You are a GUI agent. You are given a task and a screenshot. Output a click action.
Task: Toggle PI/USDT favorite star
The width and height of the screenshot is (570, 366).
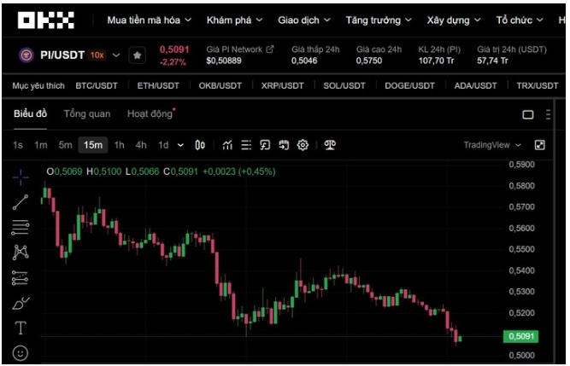coord(137,55)
